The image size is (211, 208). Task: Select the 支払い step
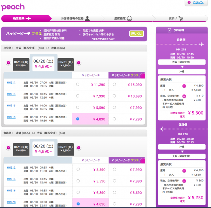pos(176,18)
